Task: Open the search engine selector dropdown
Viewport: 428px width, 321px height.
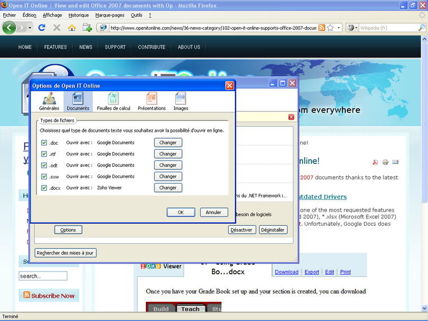Action: pos(353,28)
